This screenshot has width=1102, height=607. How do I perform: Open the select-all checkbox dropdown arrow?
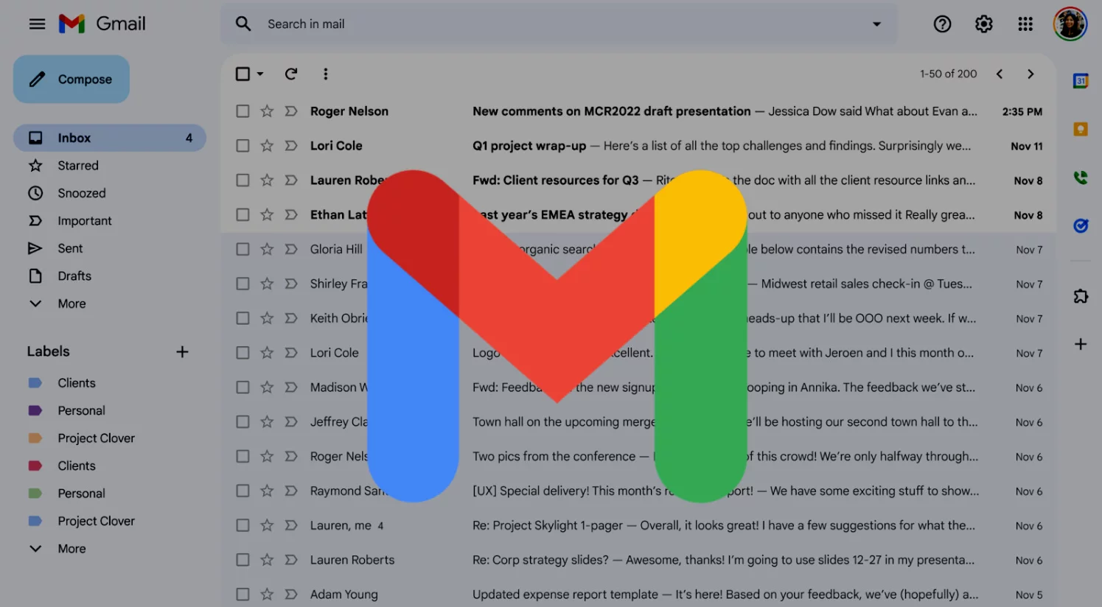click(260, 74)
